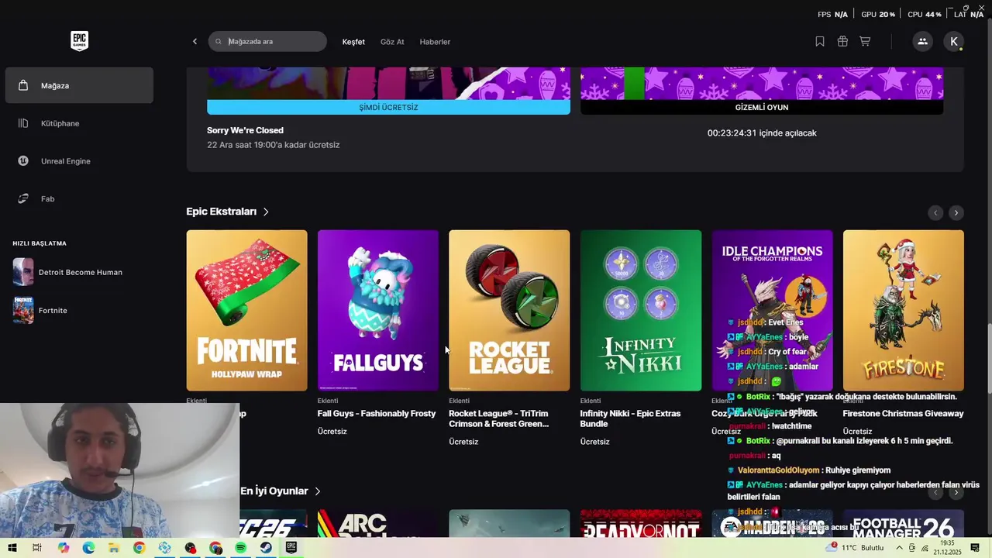Open the Rocket League TriTrim thumbnail

tap(509, 310)
